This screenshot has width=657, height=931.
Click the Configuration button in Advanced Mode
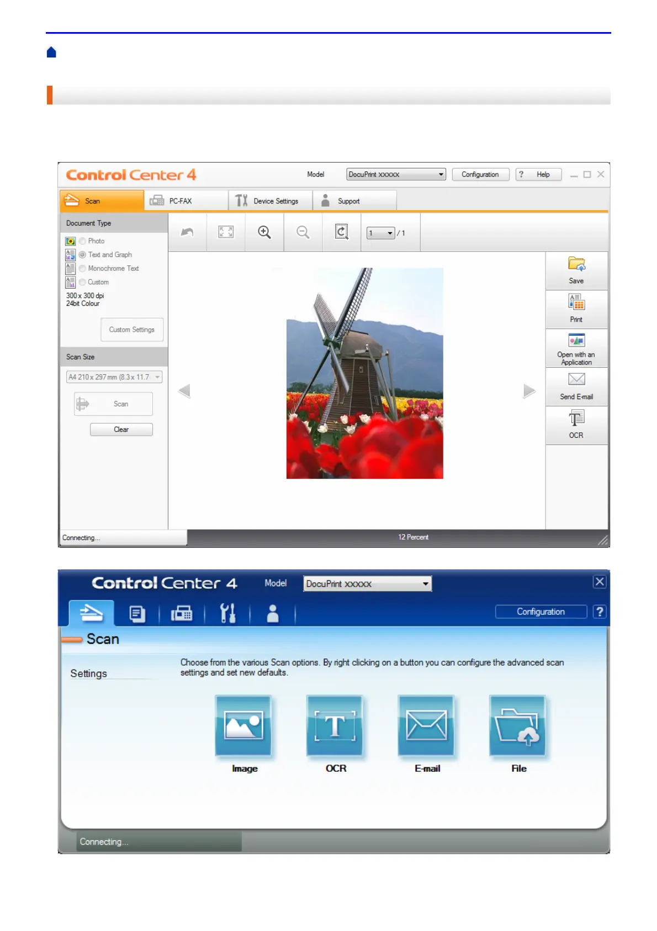click(541, 611)
